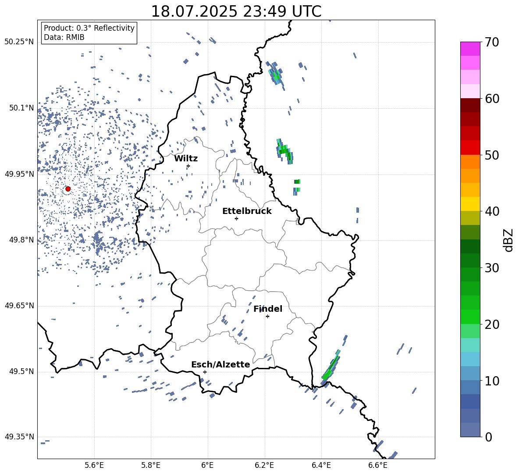Click the Findel station cross marker
Image resolution: width=519 pixels, height=474 pixels.
tap(267, 317)
